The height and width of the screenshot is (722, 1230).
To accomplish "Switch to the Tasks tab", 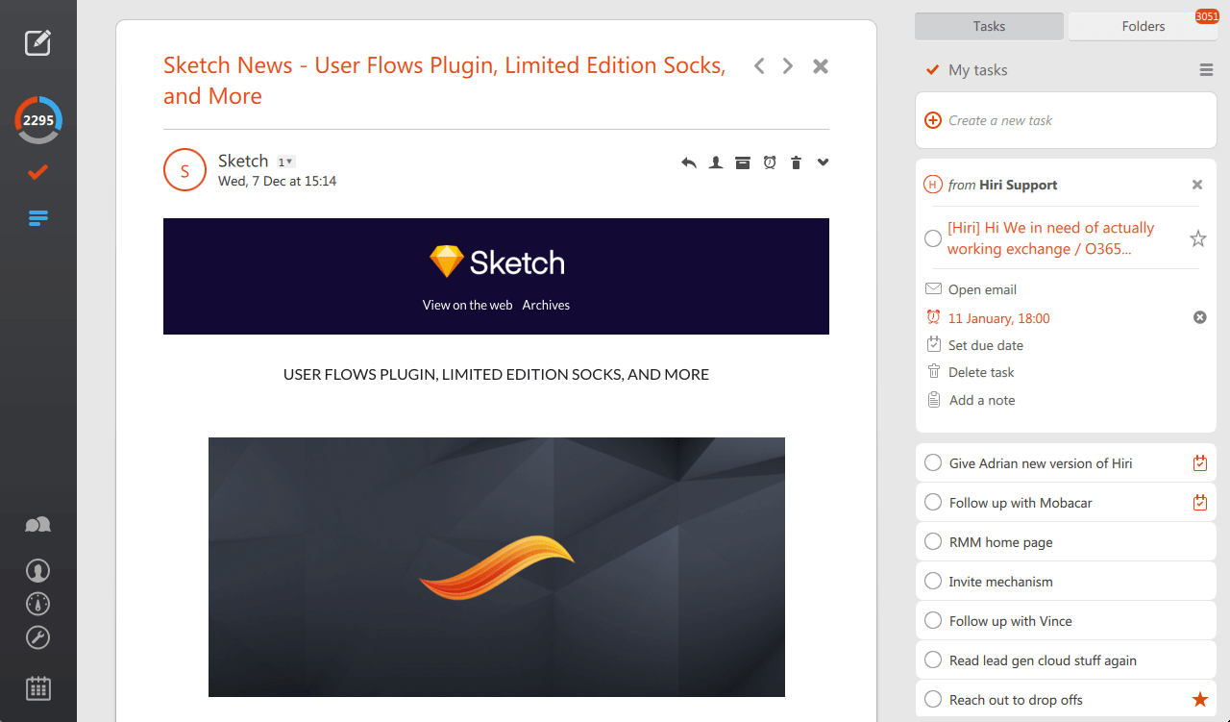I will pos(989,26).
